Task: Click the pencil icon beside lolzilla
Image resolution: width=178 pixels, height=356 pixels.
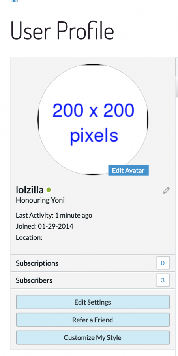Action: [x=166, y=191]
